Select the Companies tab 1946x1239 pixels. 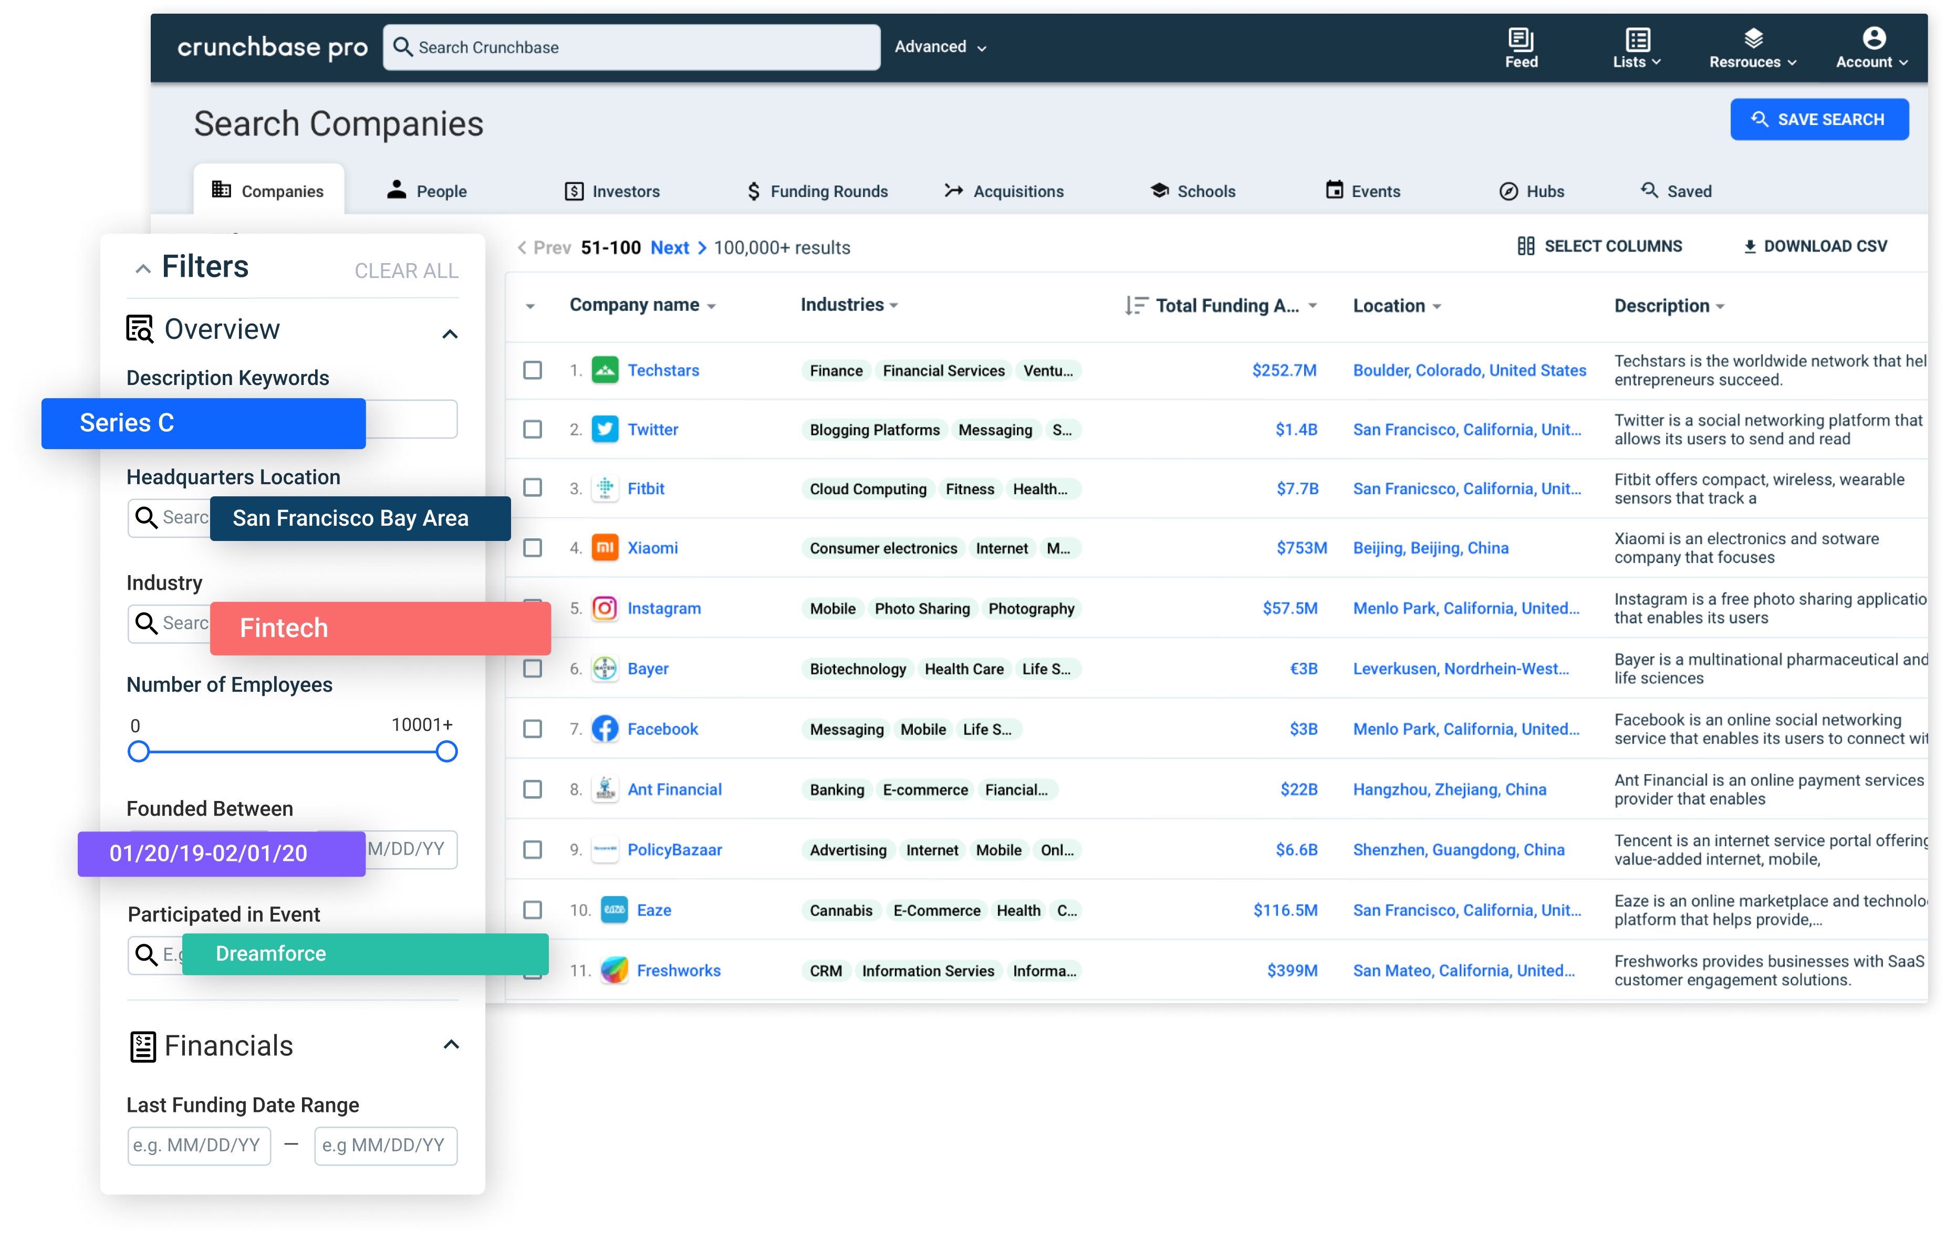271,191
